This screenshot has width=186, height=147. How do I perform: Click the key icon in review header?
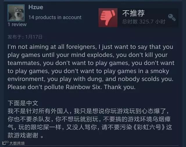coord(172,17)
